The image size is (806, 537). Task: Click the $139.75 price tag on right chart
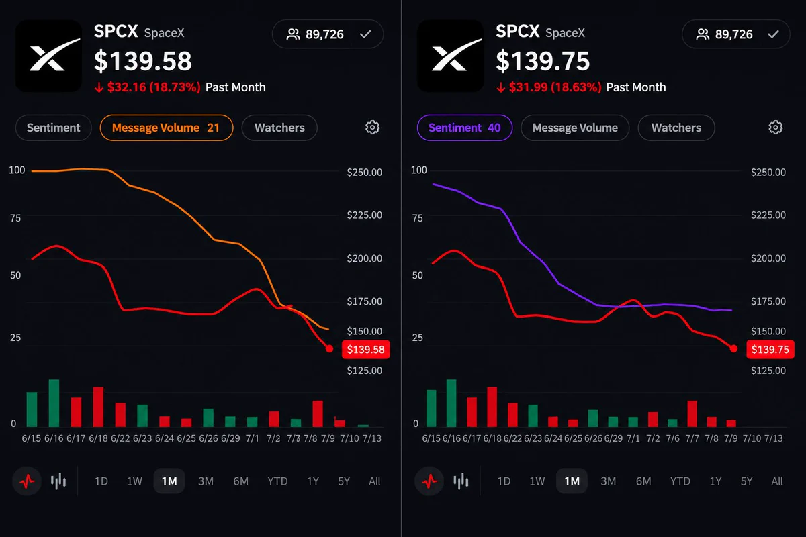point(770,349)
